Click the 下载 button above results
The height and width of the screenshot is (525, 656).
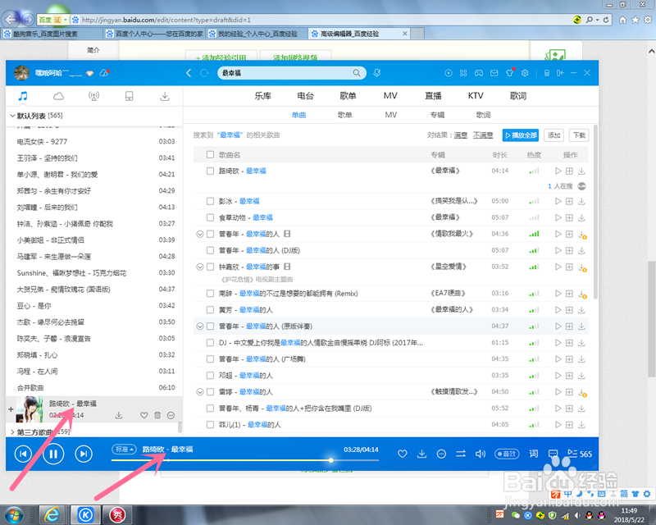click(579, 135)
